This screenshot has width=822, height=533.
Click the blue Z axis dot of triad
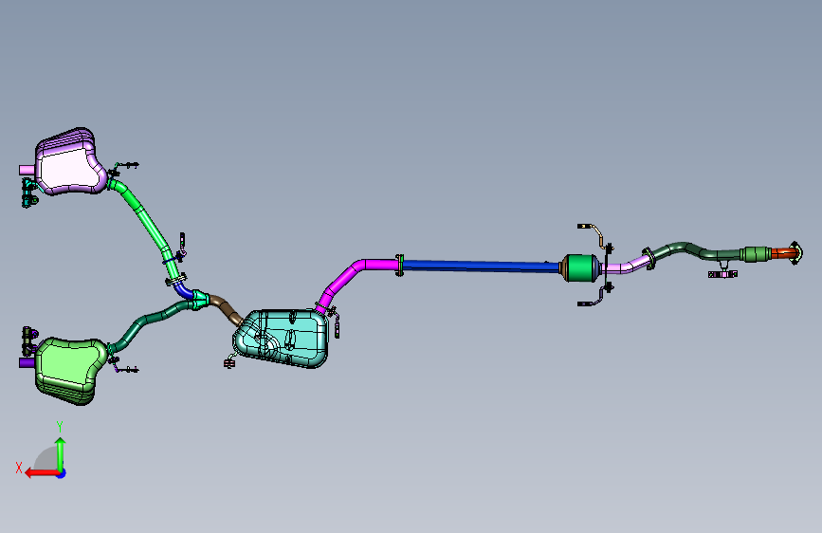point(62,473)
